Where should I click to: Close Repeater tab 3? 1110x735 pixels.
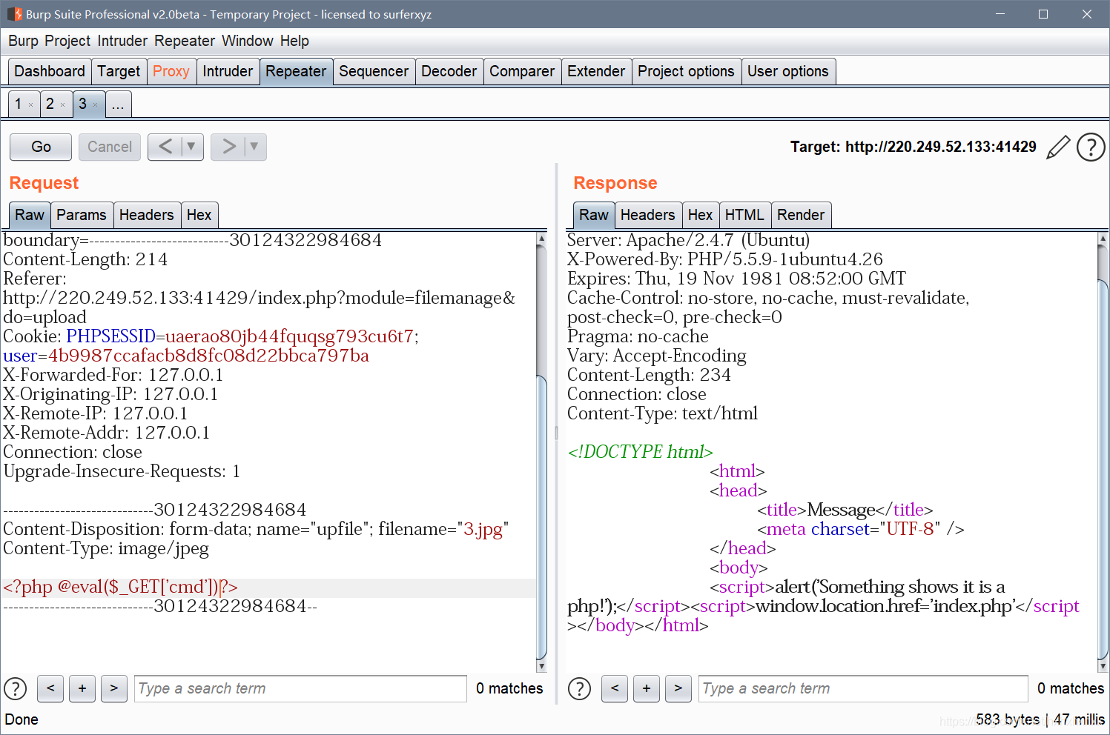click(95, 105)
